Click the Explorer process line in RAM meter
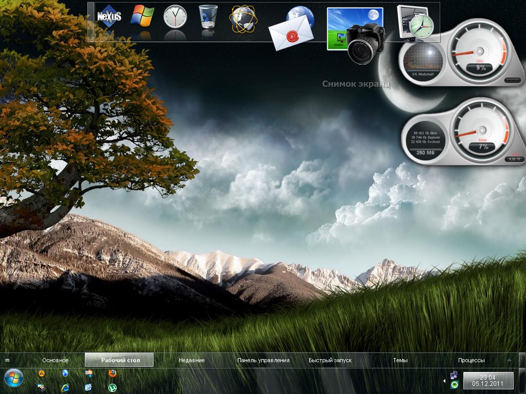Screen dimensions: 526x394 tap(425, 137)
